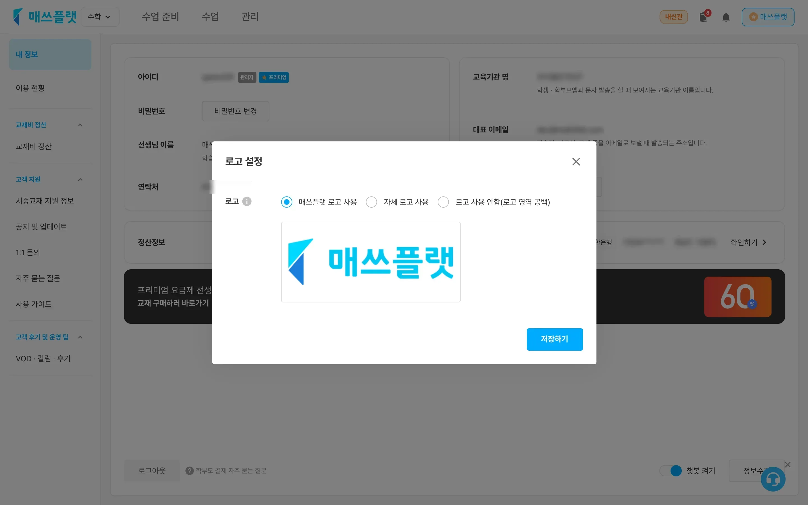Open the 수학 subject dropdown

(x=100, y=17)
